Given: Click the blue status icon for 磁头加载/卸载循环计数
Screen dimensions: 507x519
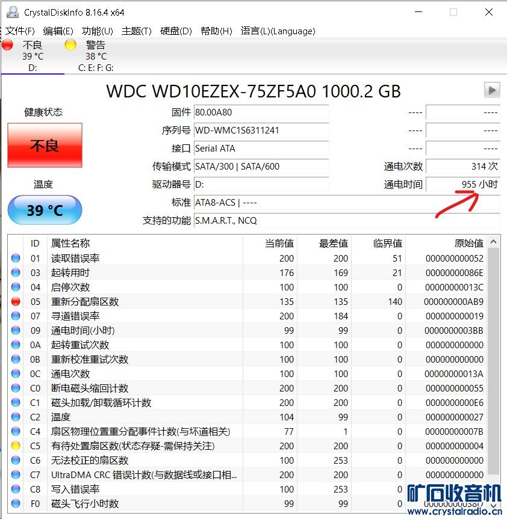Looking at the screenshot, I should (16, 402).
